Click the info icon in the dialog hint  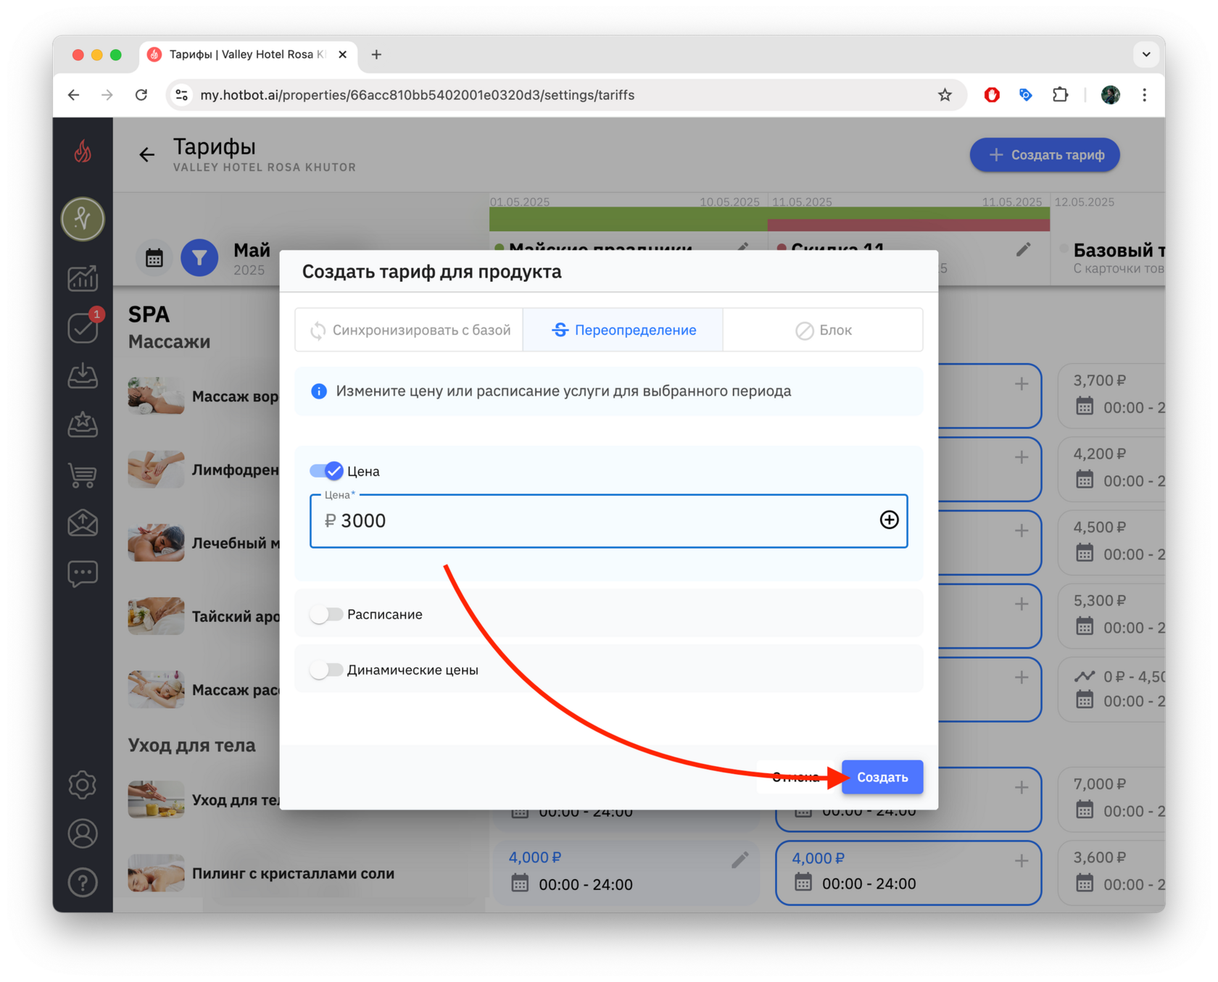318,391
